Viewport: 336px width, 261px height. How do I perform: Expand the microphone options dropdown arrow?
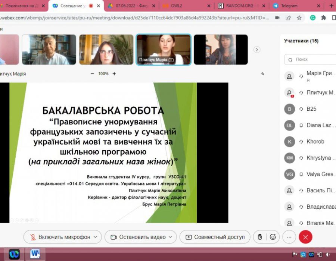pyautogui.click(x=96, y=237)
